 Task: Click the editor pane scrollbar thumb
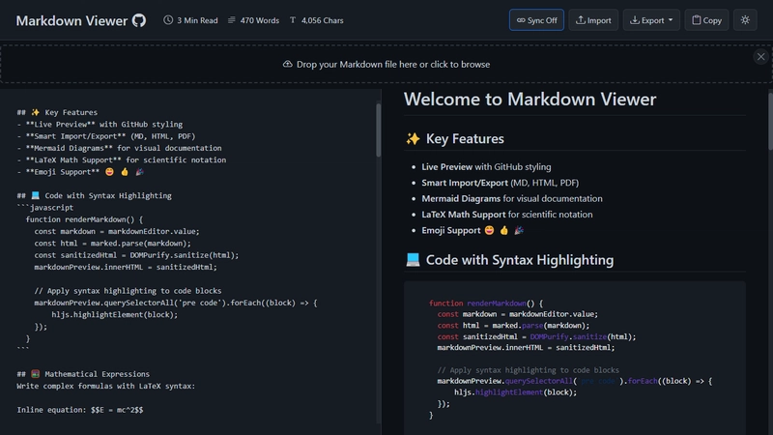click(379, 130)
